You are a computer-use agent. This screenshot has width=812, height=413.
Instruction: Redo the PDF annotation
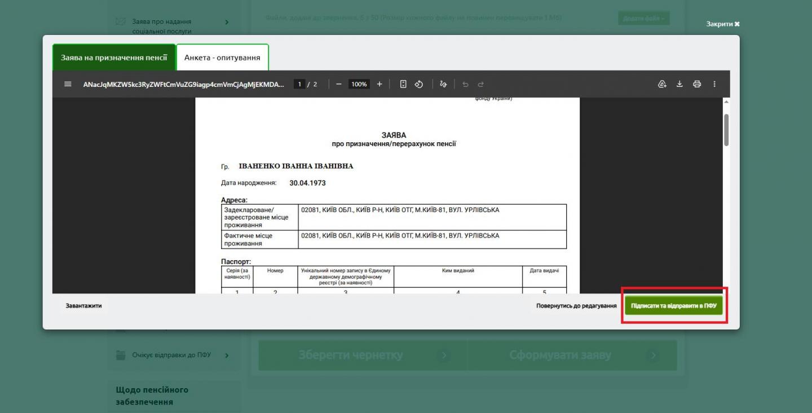pos(481,84)
